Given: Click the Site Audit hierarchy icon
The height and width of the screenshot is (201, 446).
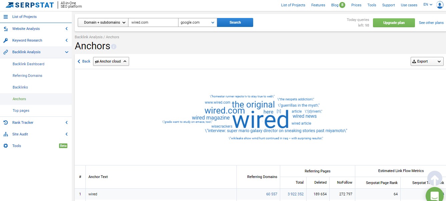Looking at the screenshot, I should (6, 134).
